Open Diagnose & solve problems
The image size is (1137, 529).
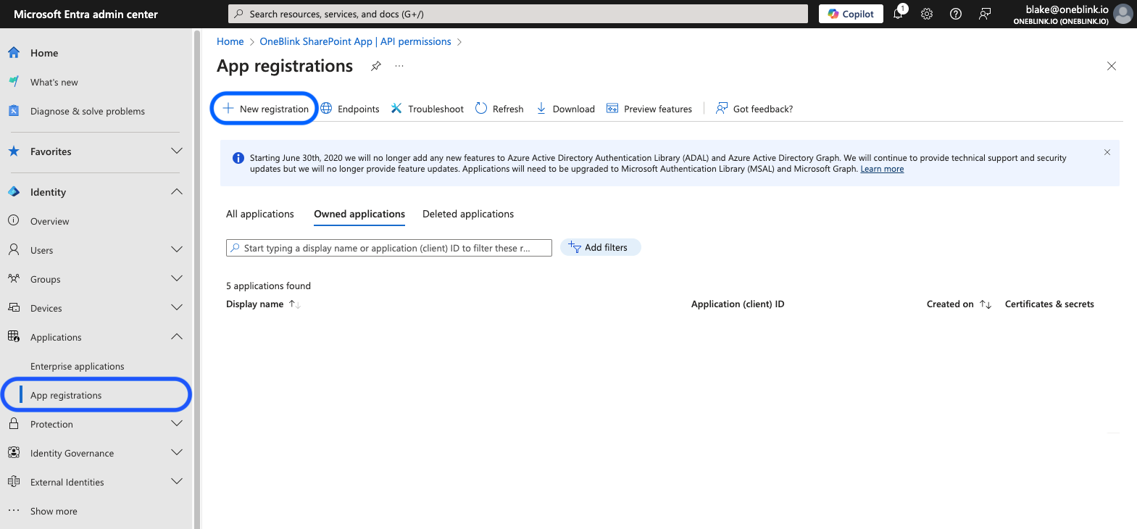88,111
